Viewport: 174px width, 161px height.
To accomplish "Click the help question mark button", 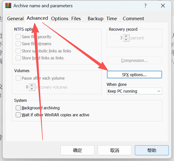I will 145,6.
